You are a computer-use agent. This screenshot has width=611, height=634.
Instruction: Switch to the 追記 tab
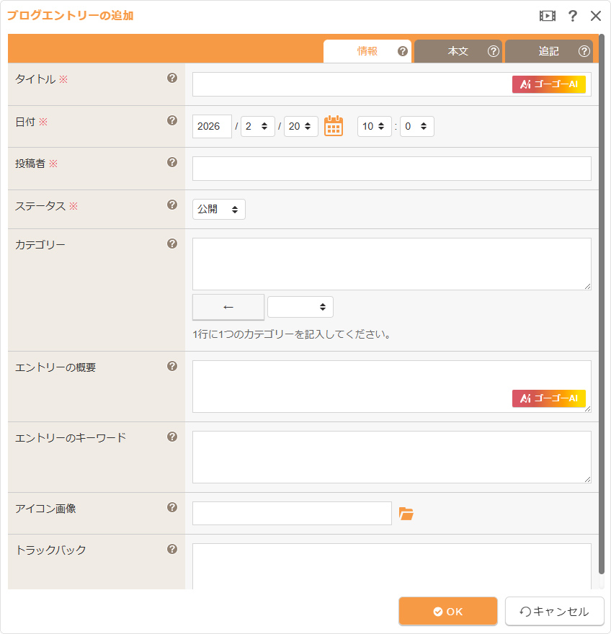point(548,51)
